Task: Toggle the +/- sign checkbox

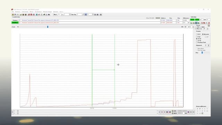Action: 206,37
